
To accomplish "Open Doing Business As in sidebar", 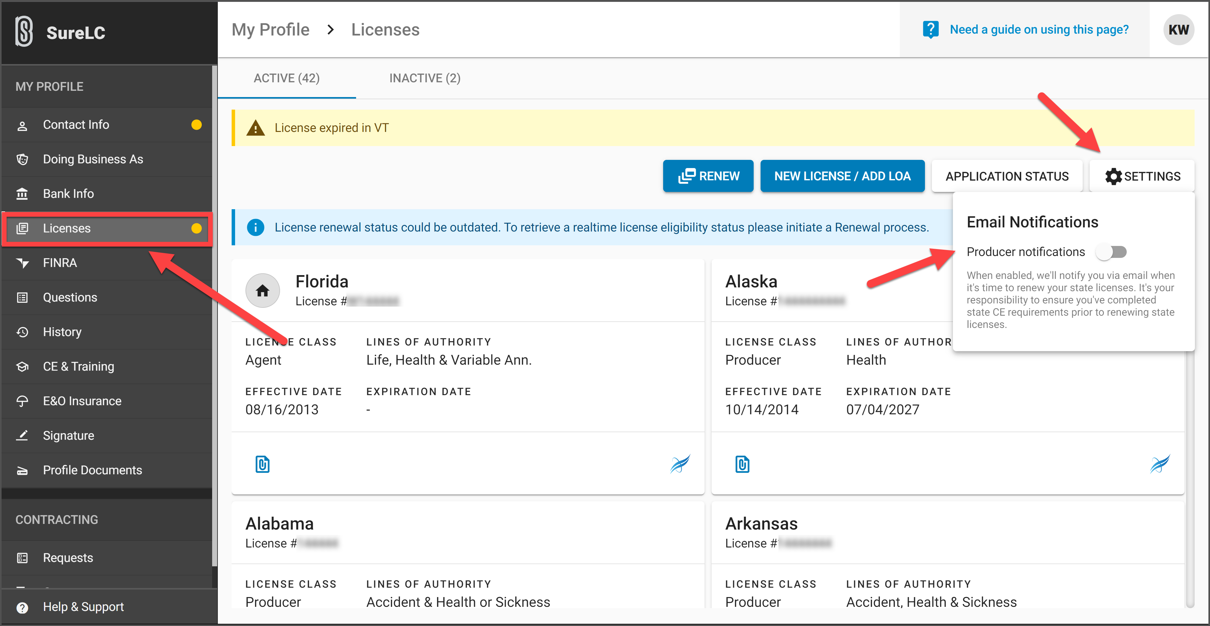I will point(107,159).
